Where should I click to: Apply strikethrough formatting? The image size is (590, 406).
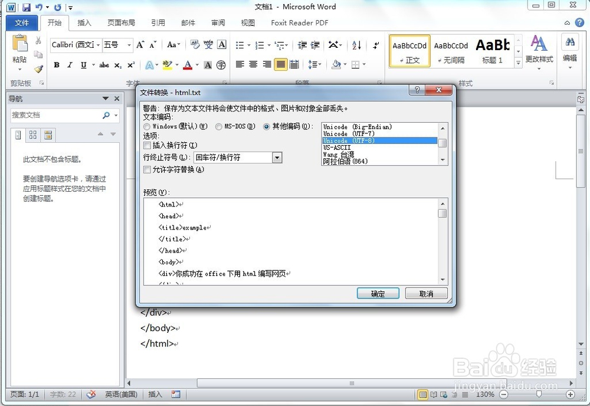pyautogui.click(x=104, y=65)
